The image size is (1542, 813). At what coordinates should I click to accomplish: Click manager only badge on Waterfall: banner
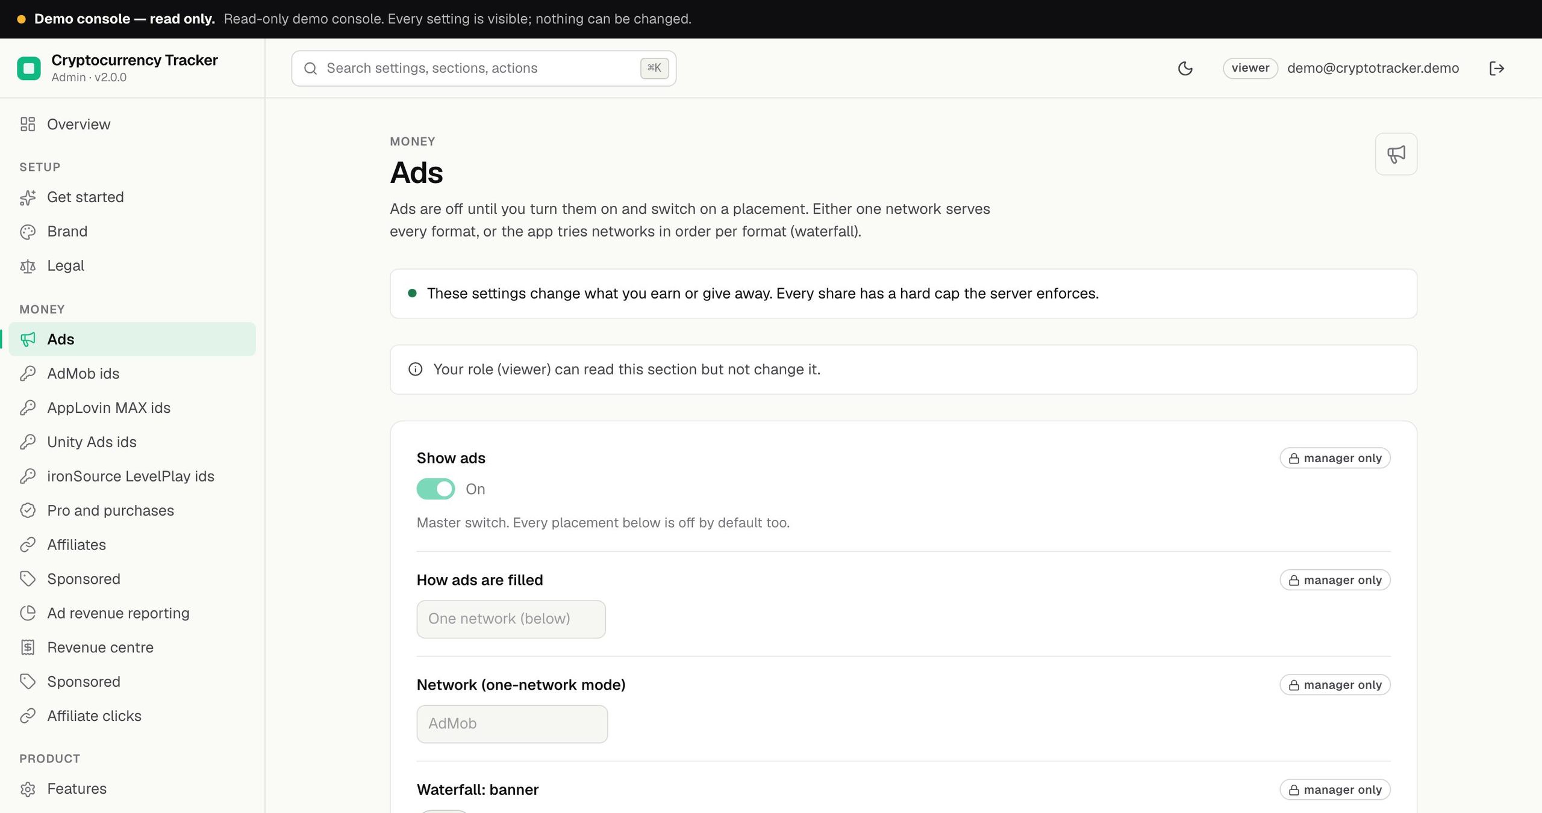(1335, 790)
